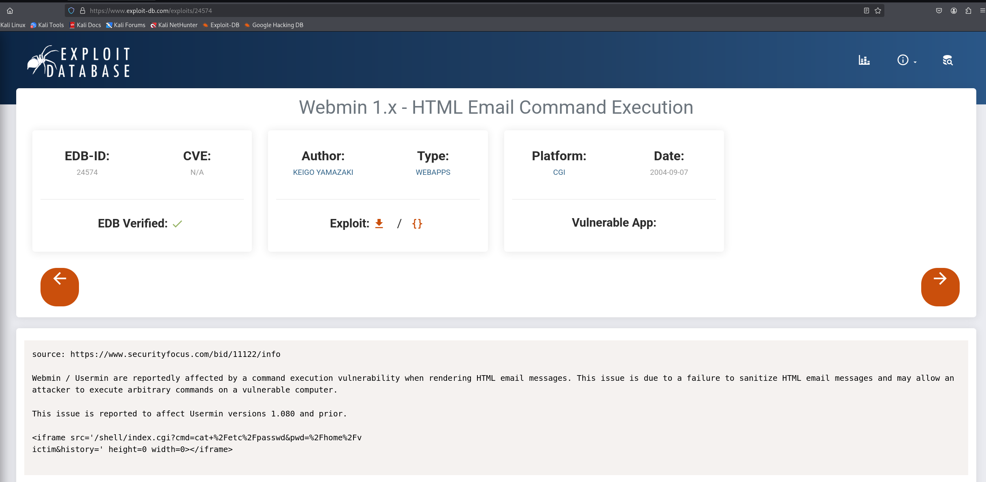The height and width of the screenshot is (482, 986).
Task: Go to the next exploit arrow button
Action: tap(940, 287)
